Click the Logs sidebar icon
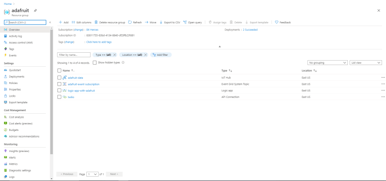This screenshot has height=181, width=386. click(5, 177)
